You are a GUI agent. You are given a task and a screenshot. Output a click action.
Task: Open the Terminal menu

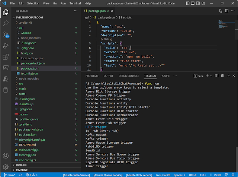click(75, 3)
